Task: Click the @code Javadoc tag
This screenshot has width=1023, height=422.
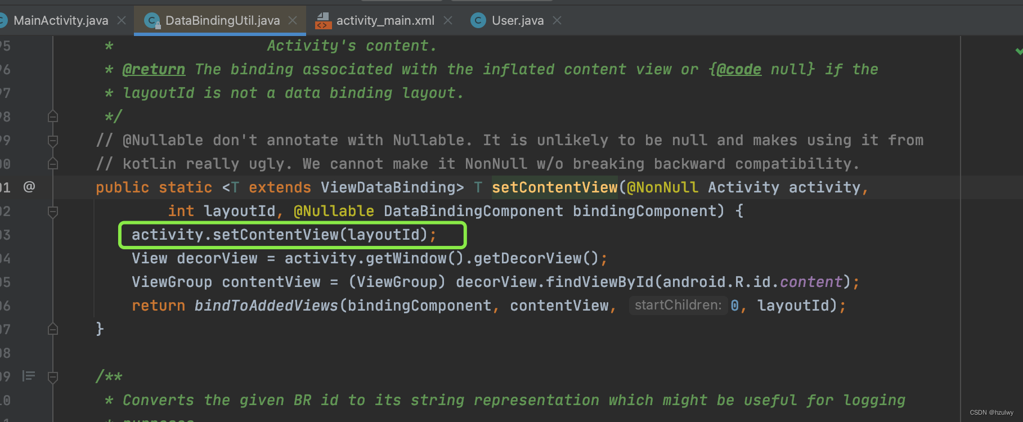Action: pos(739,69)
